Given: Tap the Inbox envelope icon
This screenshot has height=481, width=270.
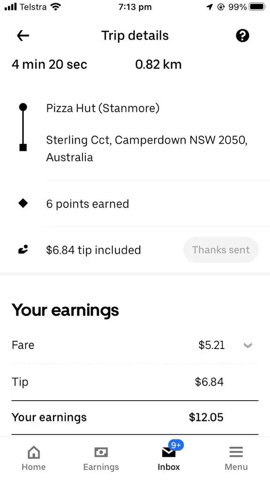Looking at the screenshot, I should [x=168, y=452].
